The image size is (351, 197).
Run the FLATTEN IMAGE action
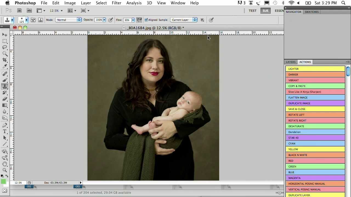[x=315, y=97]
